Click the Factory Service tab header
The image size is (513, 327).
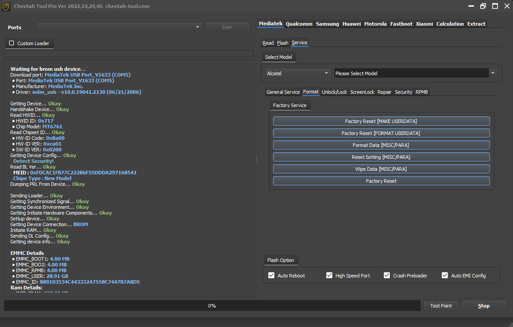[290, 105]
